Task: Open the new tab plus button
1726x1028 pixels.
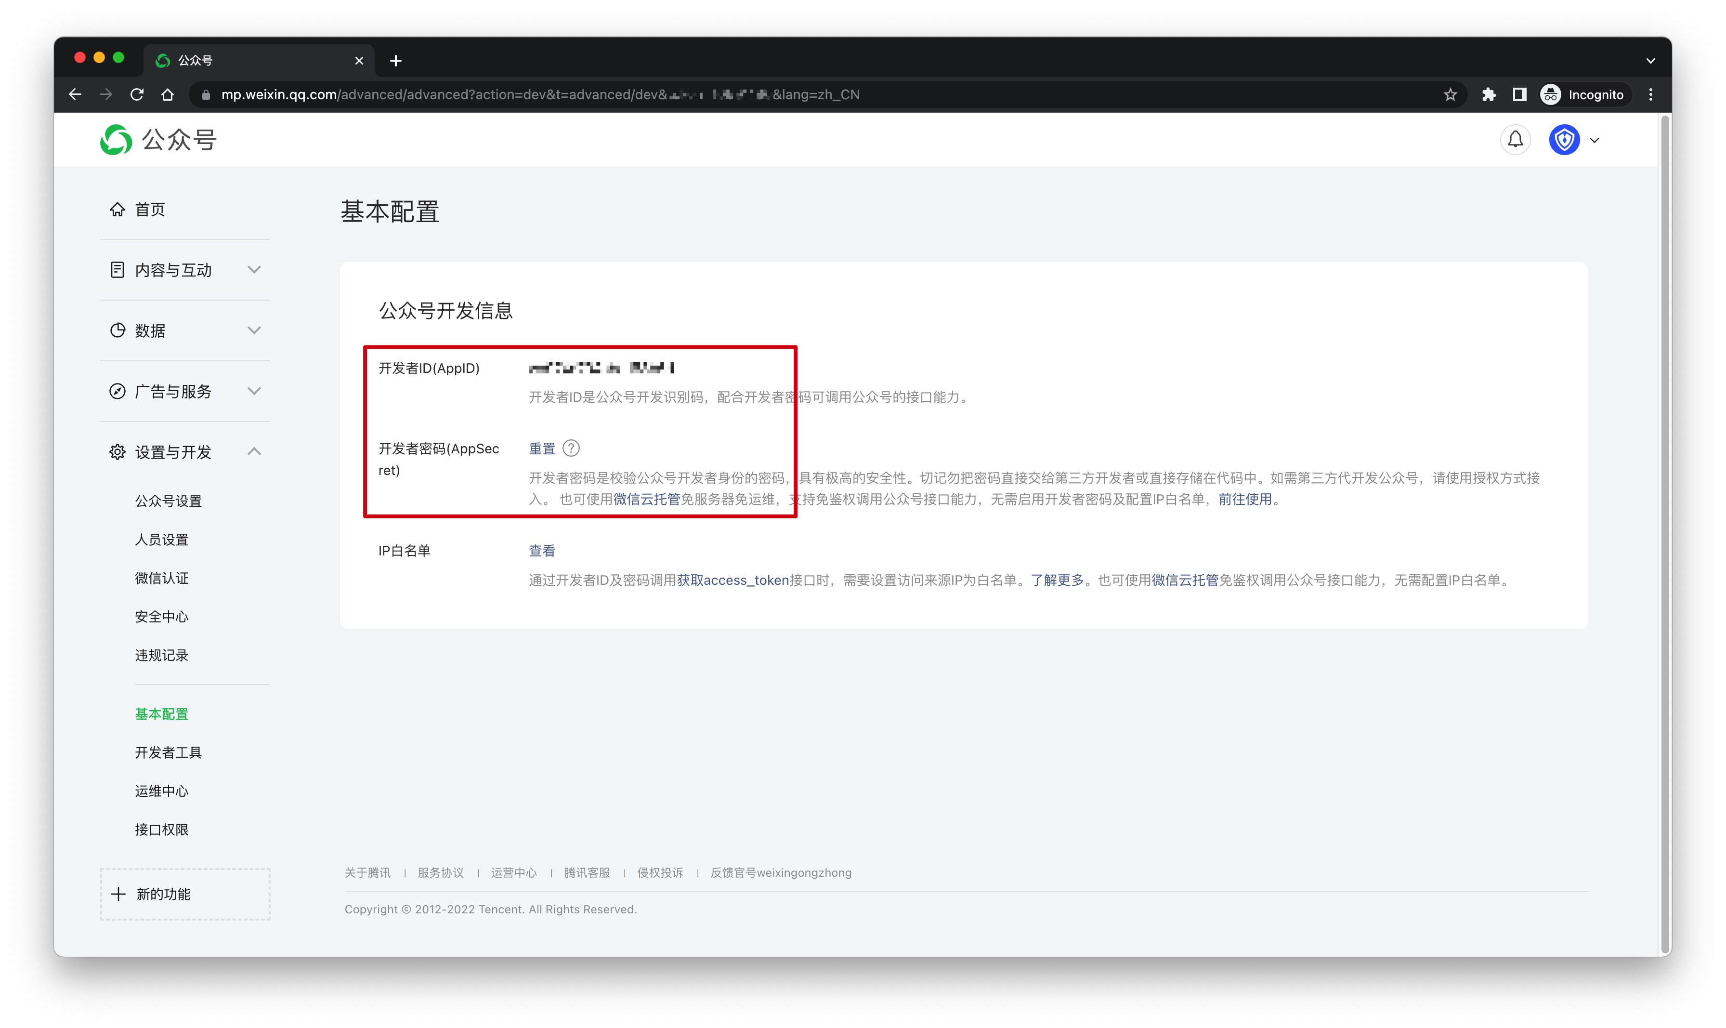Action: (395, 61)
